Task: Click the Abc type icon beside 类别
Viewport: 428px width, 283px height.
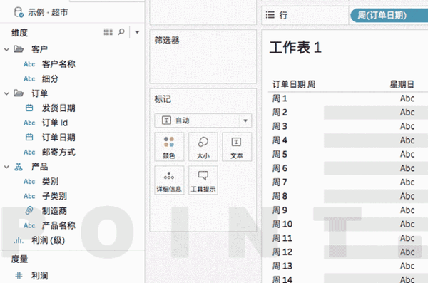Action: (29, 182)
